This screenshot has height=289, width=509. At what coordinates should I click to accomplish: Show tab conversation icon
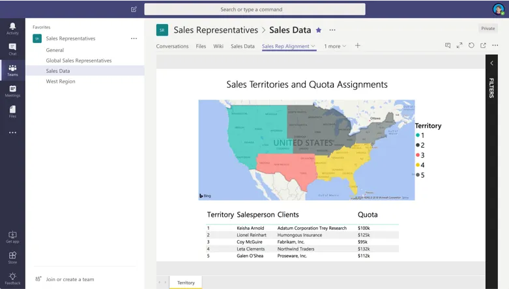[448, 46]
